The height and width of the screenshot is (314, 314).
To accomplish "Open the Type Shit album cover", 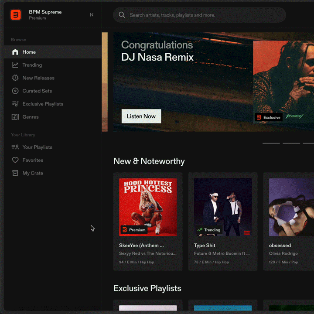I will point(223,207).
